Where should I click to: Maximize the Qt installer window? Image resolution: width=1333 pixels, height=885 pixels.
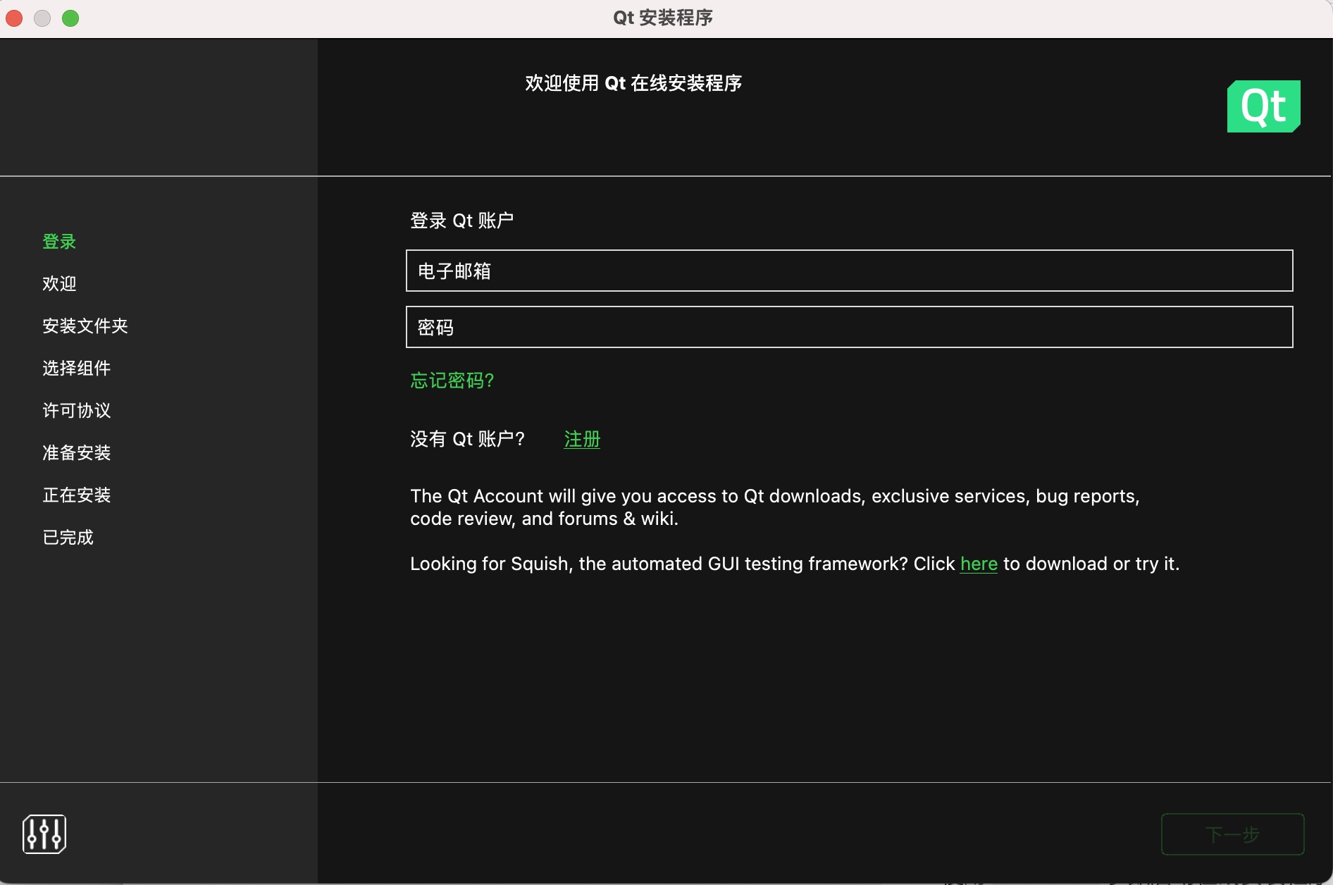click(70, 18)
